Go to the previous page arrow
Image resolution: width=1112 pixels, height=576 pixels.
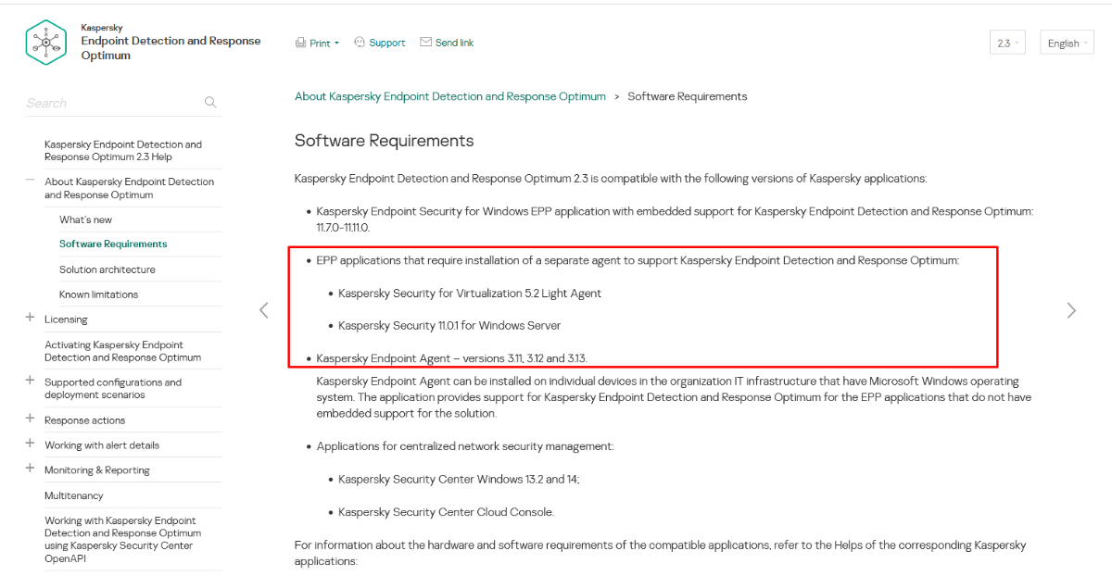263,310
